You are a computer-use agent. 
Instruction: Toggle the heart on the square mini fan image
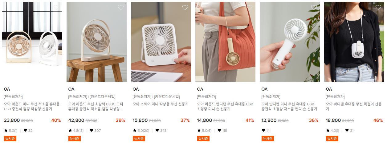coord(185,7)
